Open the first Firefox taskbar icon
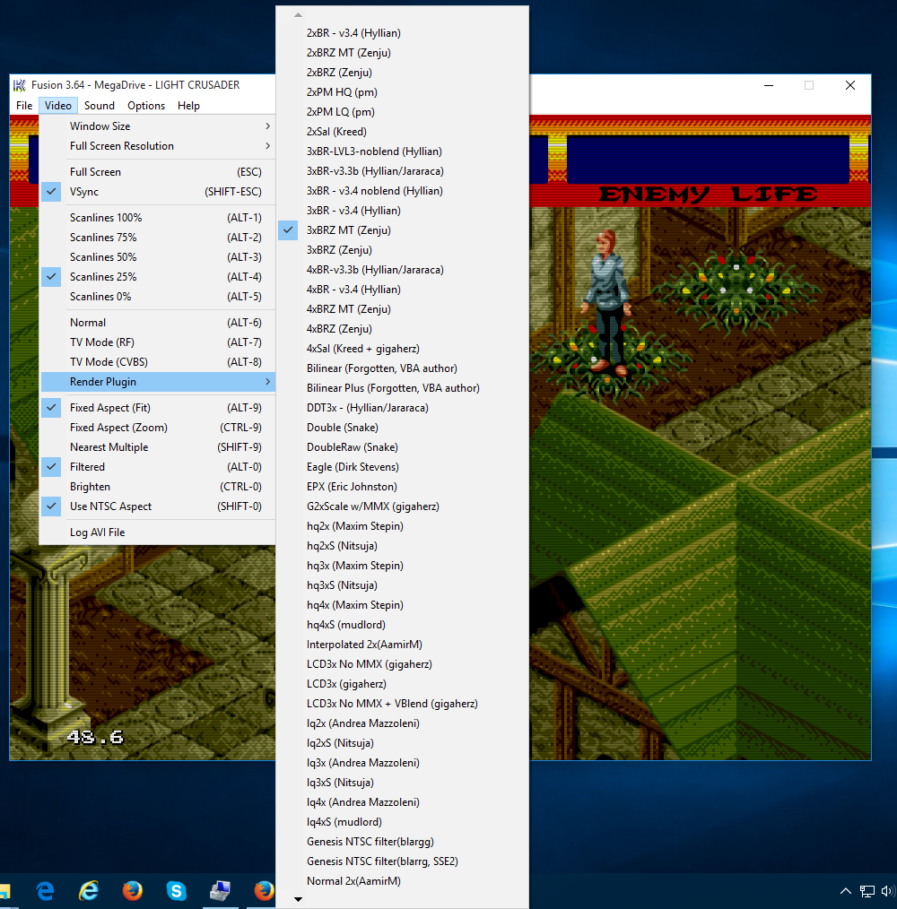 coord(132,890)
